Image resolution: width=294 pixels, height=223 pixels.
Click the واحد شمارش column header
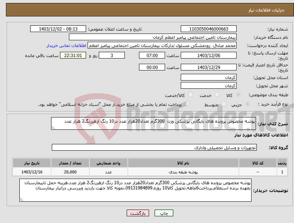click(108, 163)
